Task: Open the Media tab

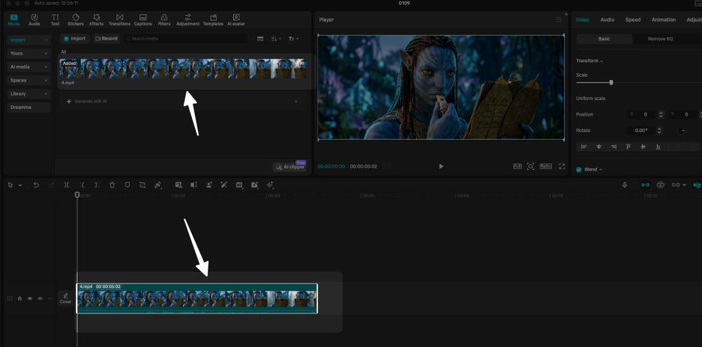Action: [14, 20]
